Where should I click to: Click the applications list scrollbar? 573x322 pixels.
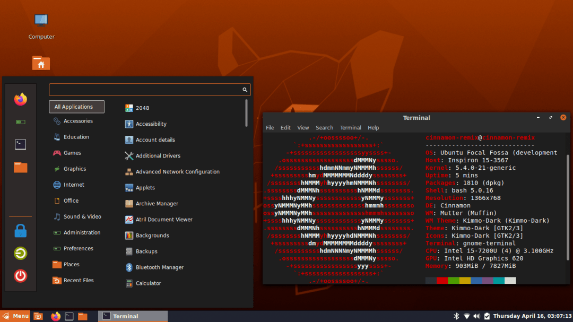246,113
